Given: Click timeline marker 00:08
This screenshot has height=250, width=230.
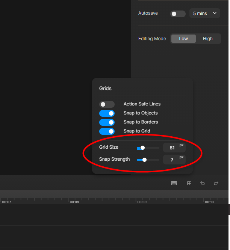Looking at the screenshot, I should [74, 202].
